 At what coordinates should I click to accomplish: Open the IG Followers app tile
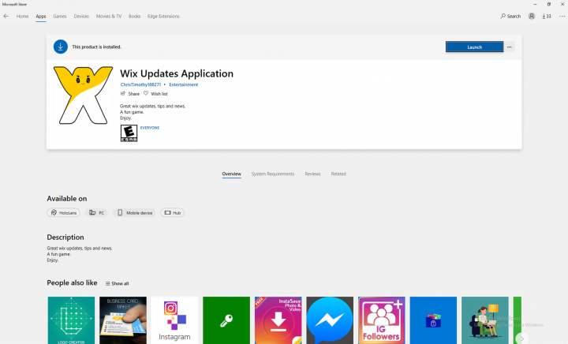(382, 320)
